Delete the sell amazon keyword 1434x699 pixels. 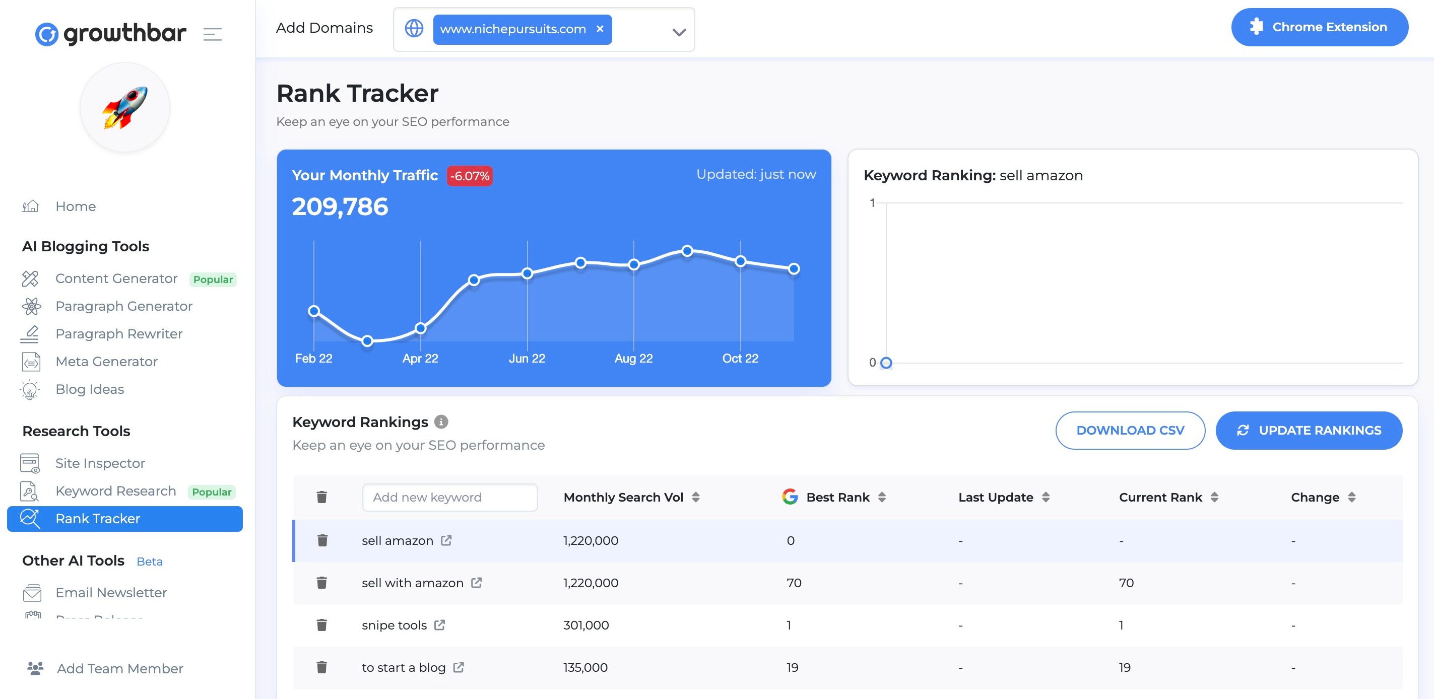pyautogui.click(x=322, y=540)
